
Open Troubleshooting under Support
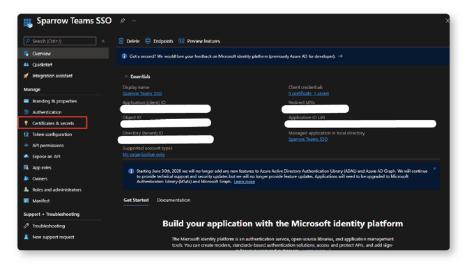click(48, 226)
